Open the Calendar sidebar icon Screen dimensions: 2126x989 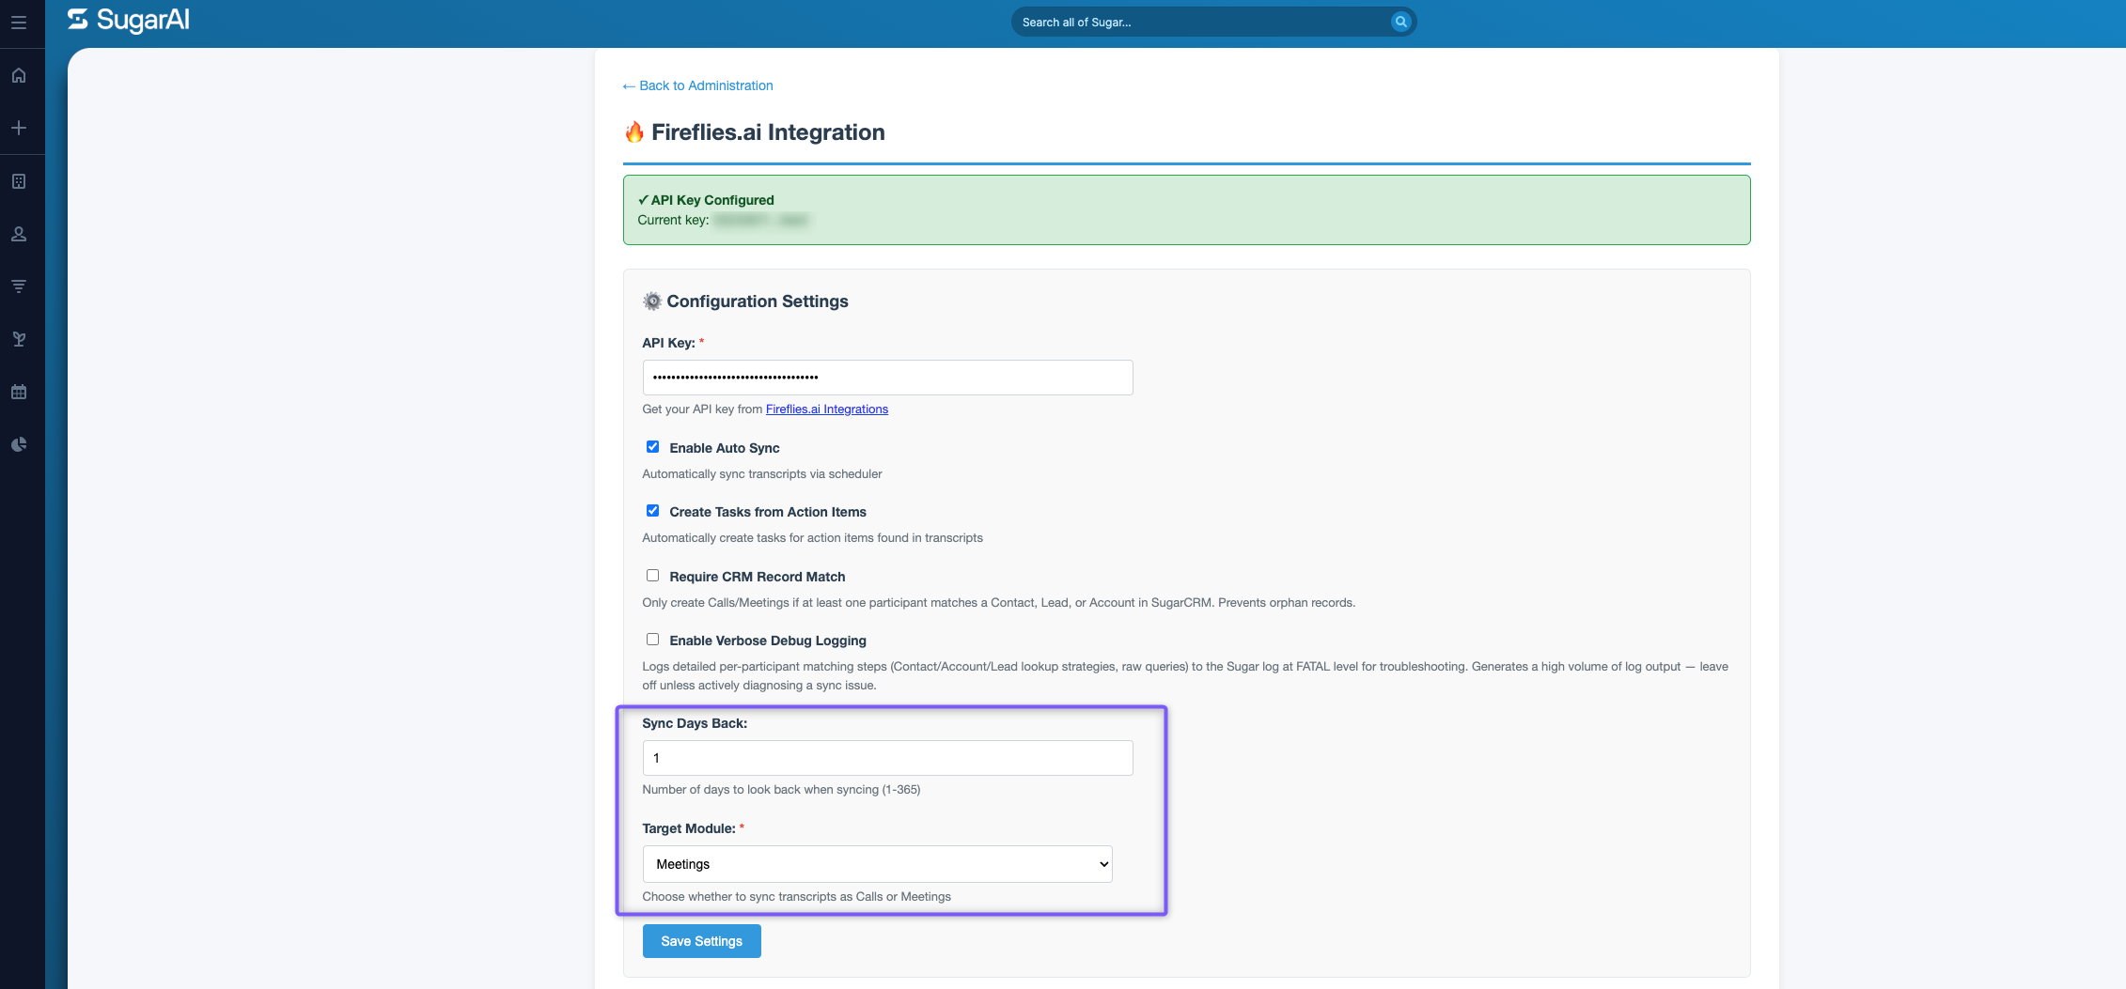(x=19, y=392)
